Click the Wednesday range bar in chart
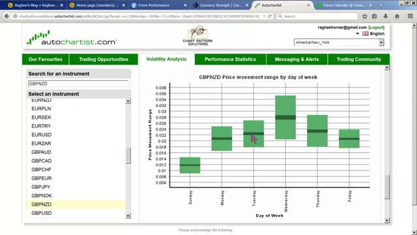 tap(285, 117)
